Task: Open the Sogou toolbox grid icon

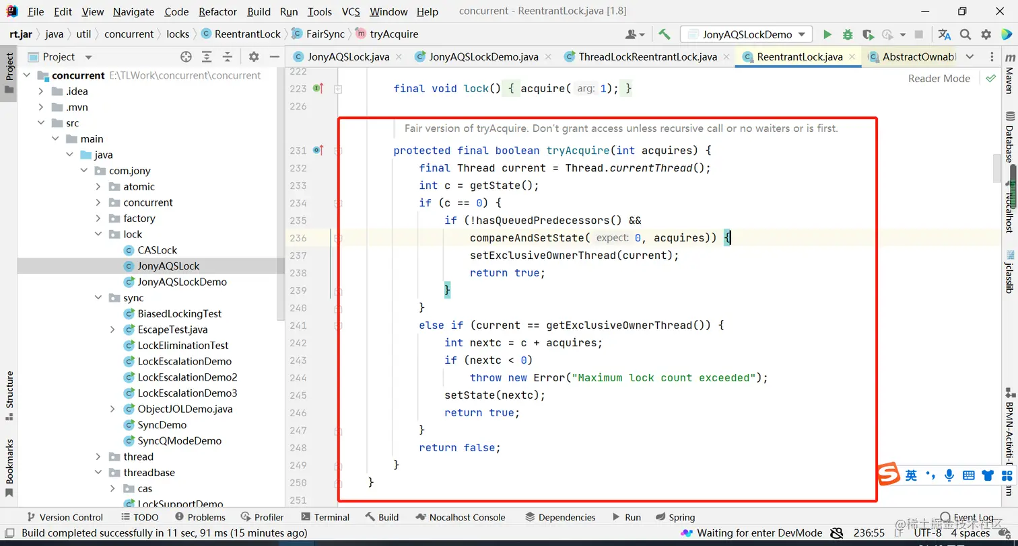Action: point(1007,475)
